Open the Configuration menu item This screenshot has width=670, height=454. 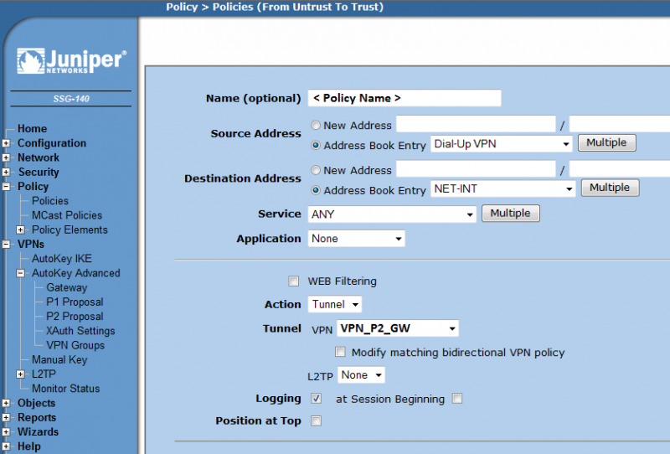pos(52,143)
